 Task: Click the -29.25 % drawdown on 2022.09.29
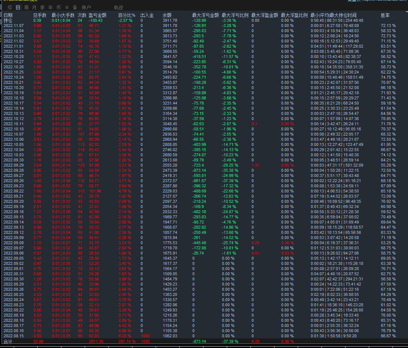coord(230,165)
